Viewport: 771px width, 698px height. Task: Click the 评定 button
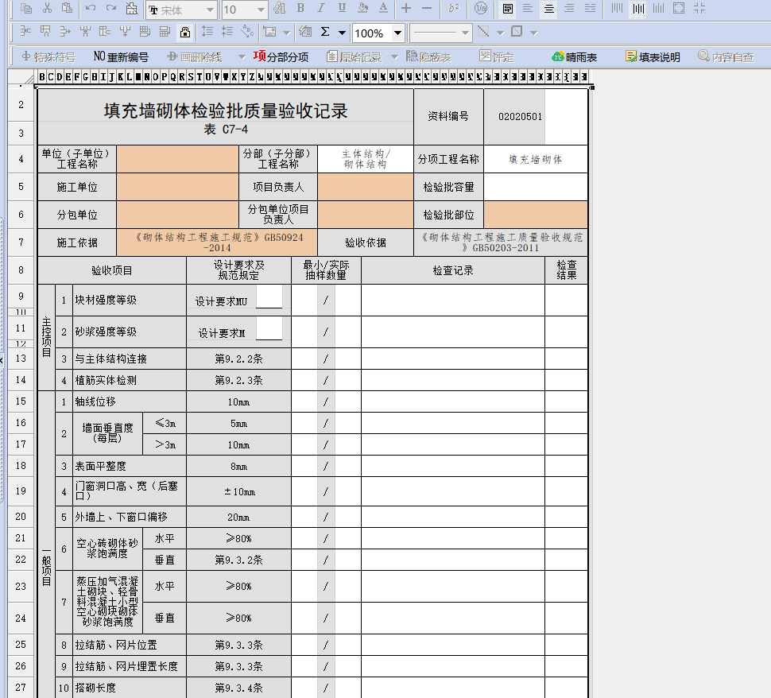point(497,57)
